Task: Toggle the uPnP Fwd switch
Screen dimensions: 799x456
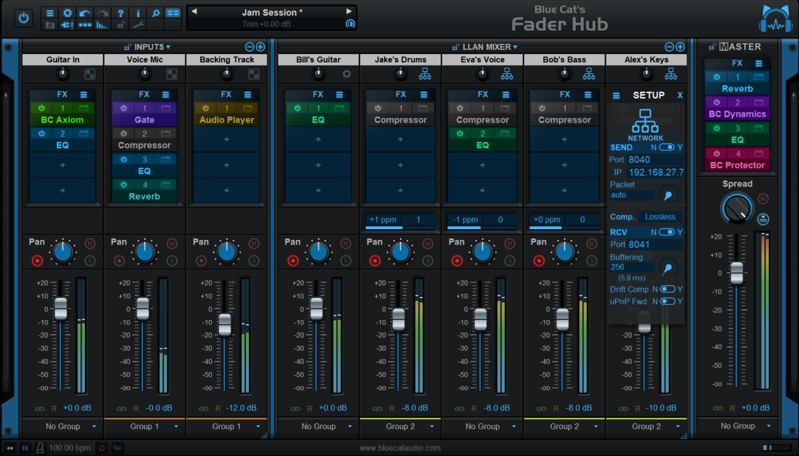Action: pyautogui.click(x=667, y=301)
